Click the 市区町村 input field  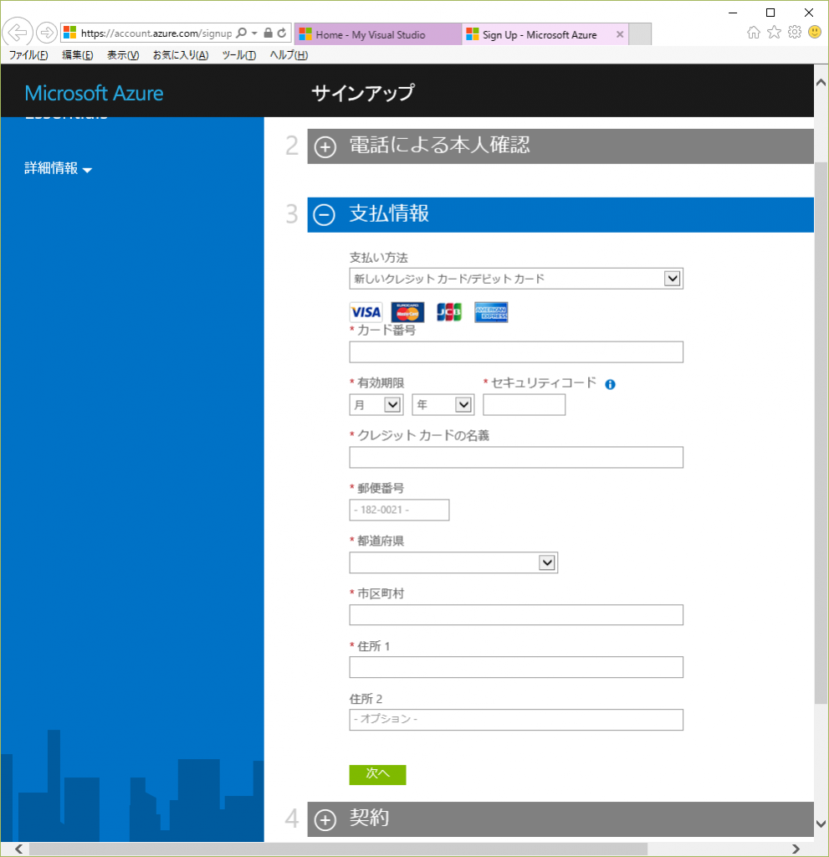tap(516, 615)
